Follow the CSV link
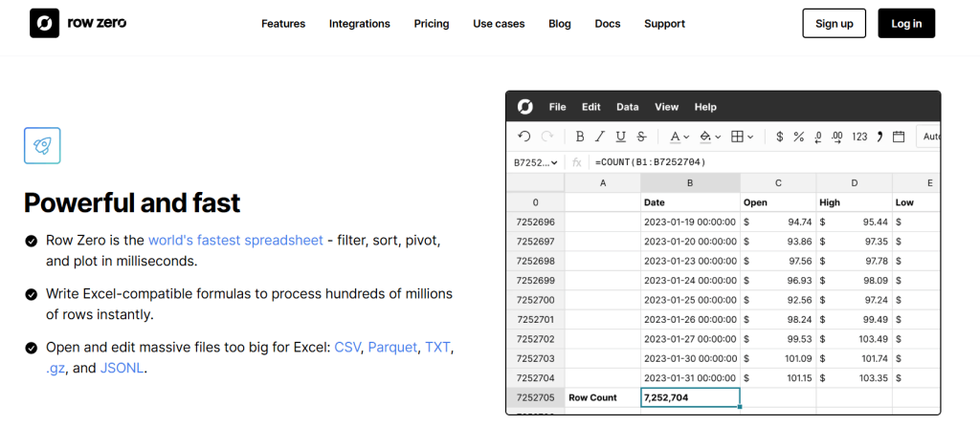Screen dimensions: 980x425 (347, 347)
